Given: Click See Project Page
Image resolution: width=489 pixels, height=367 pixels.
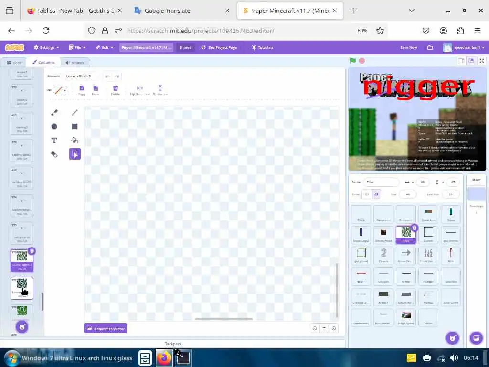Looking at the screenshot, I should click(x=219, y=47).
